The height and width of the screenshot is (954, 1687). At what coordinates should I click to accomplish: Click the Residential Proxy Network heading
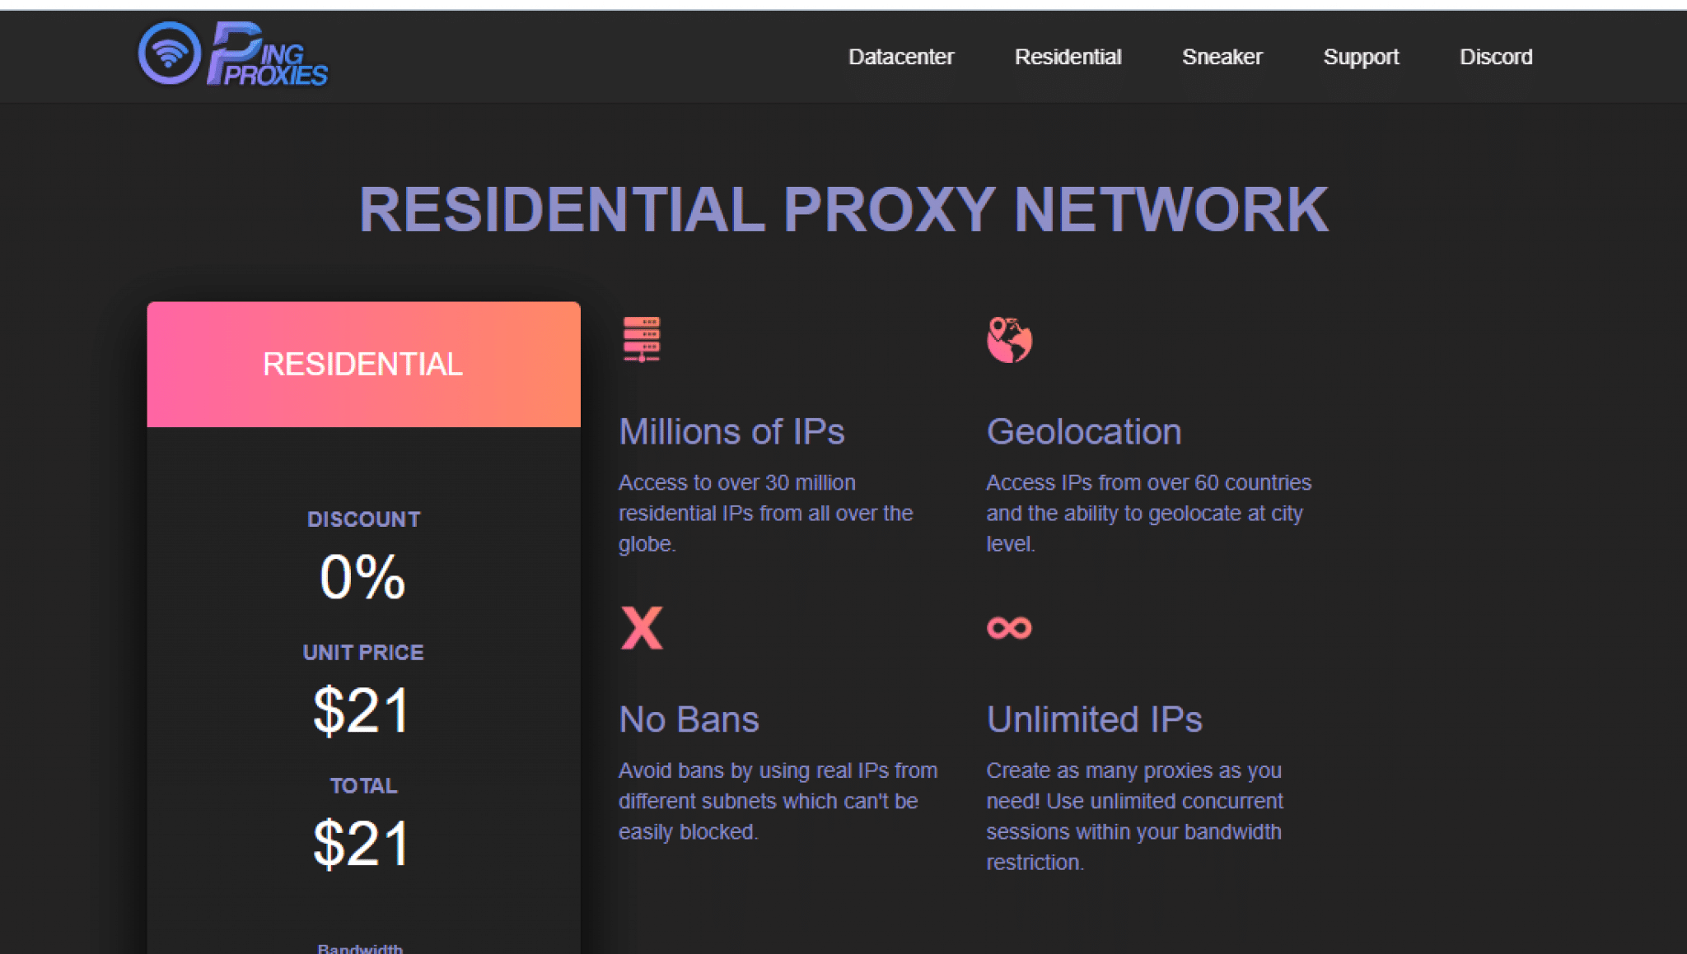click(843, 209)
